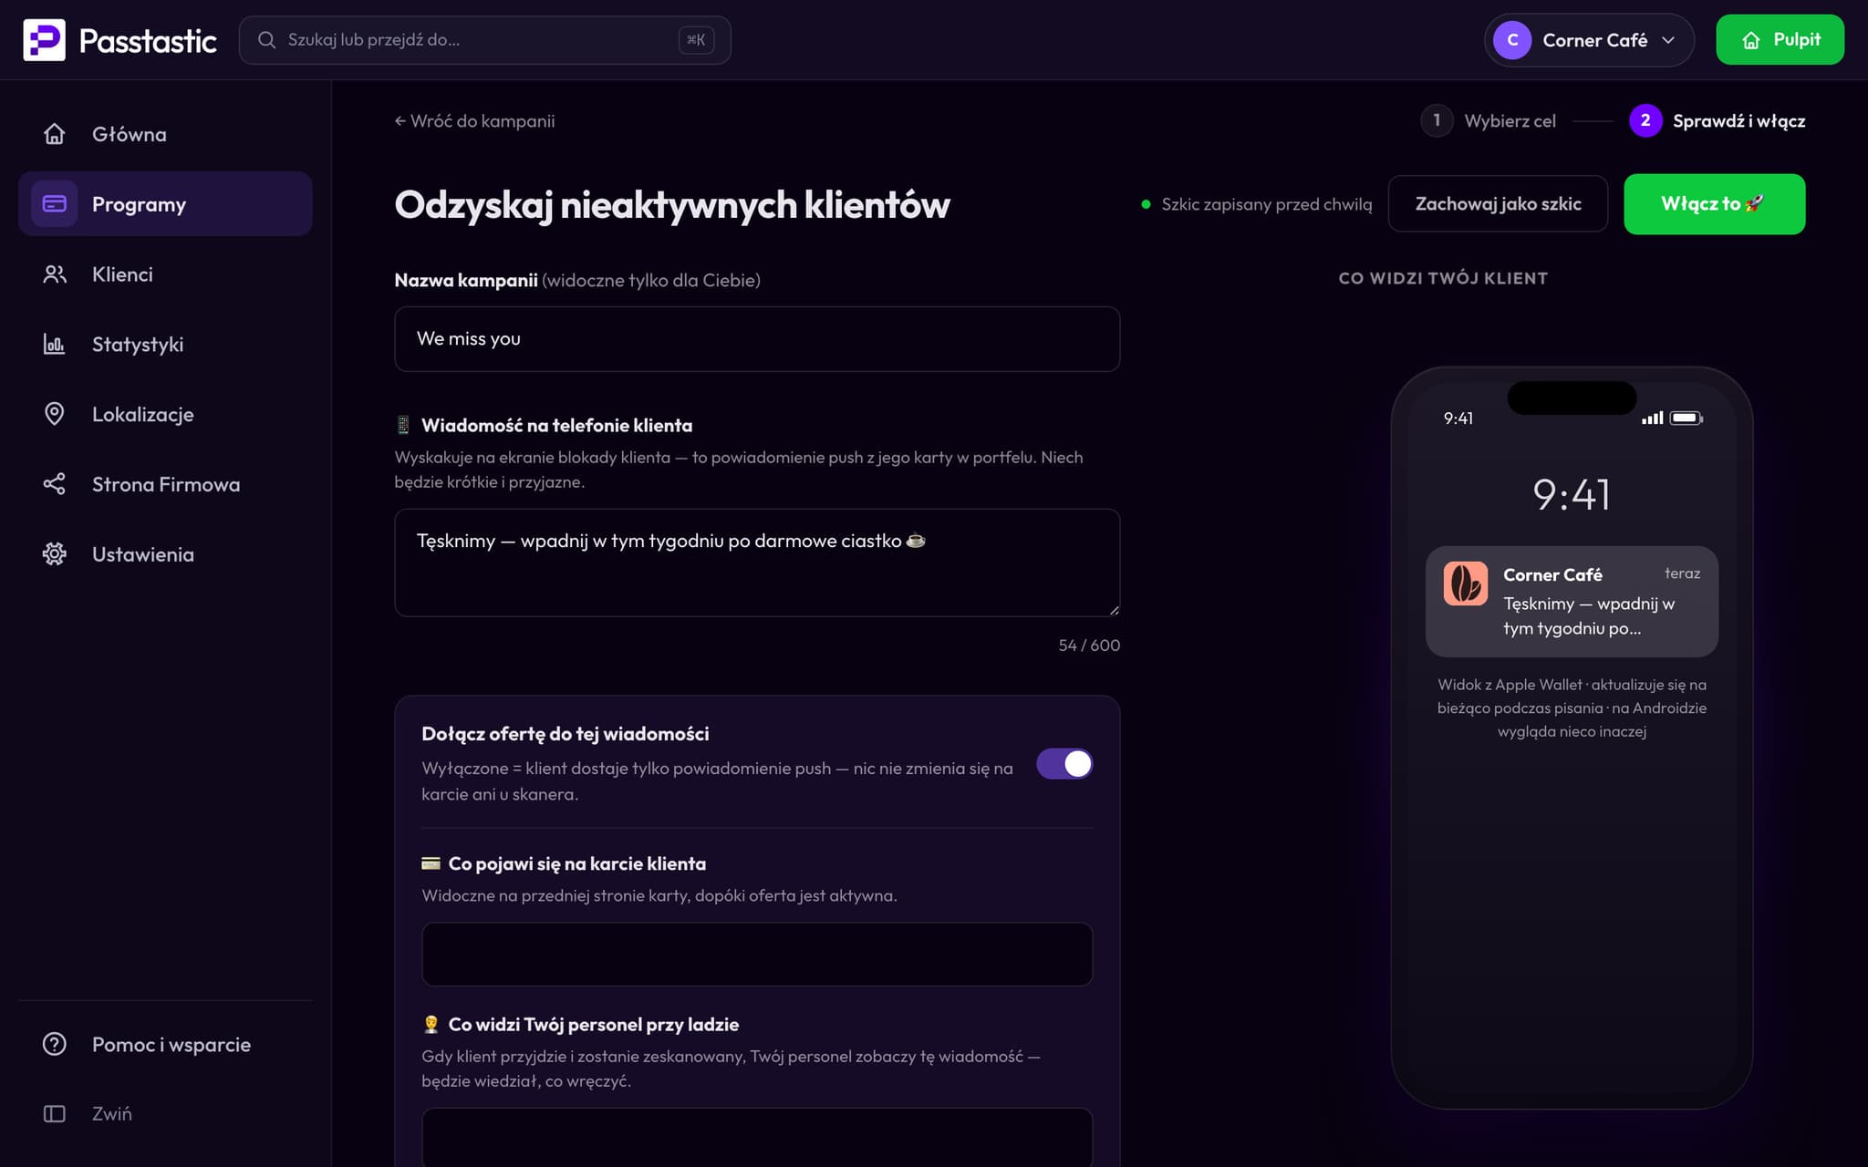
Task: Click the card emoji beside Co pojawi się
Action: pyautogui.click(x=431, y=863)
